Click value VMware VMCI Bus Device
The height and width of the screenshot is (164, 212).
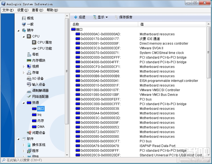[x=159, y=95]
